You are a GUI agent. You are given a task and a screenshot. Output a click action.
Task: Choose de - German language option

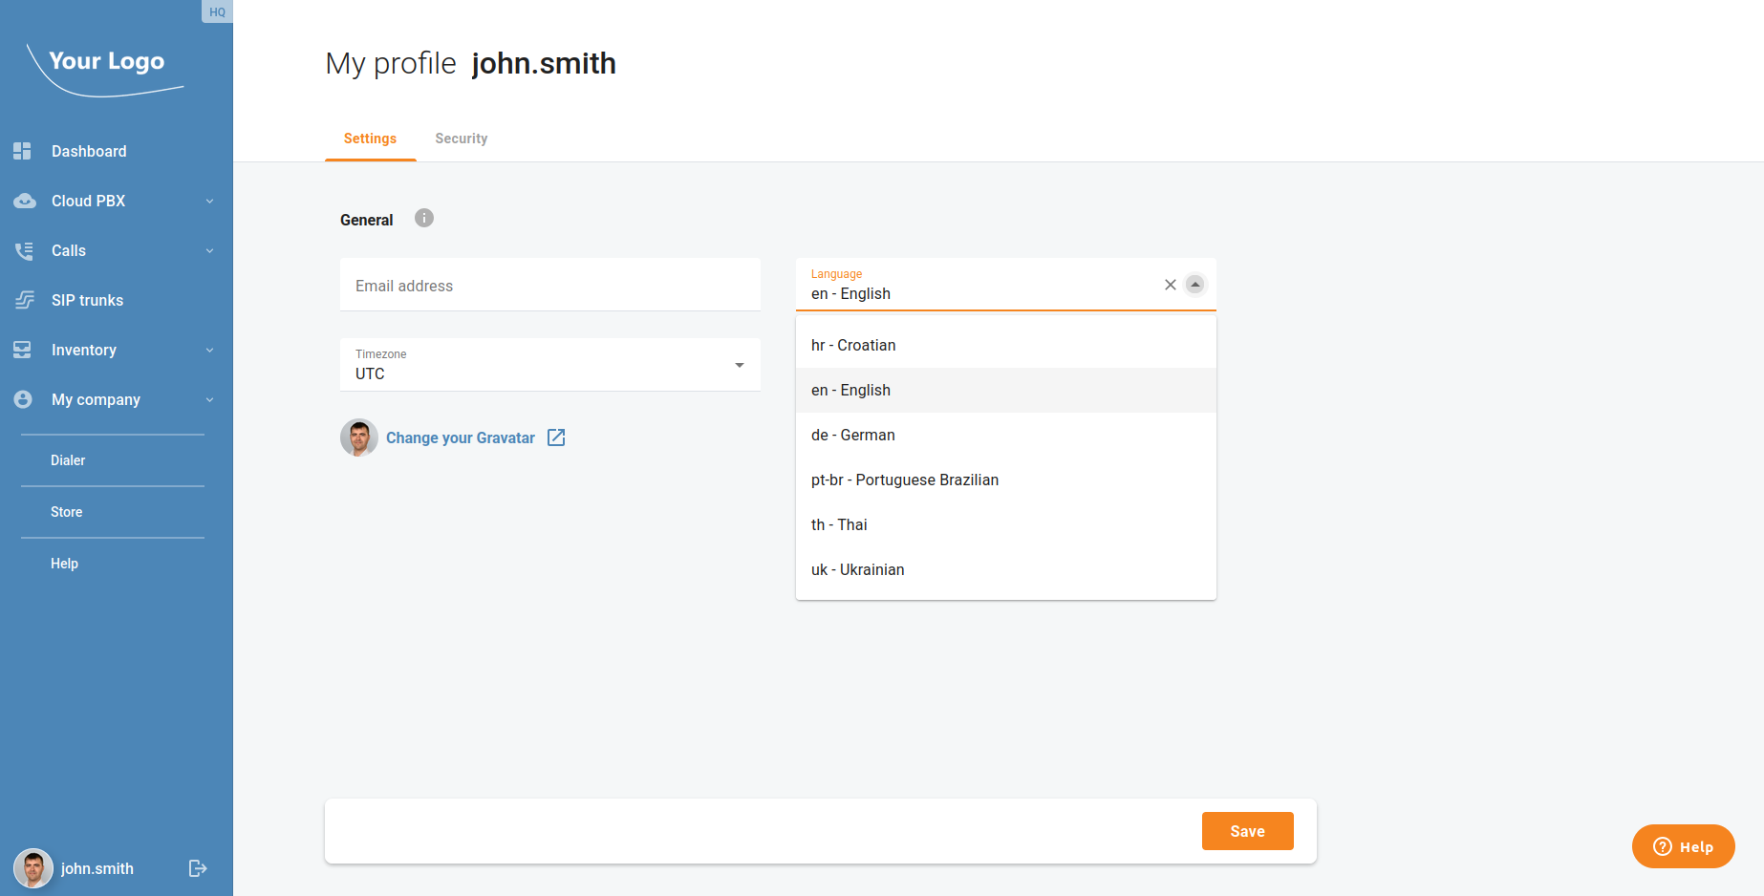[853, 435]
